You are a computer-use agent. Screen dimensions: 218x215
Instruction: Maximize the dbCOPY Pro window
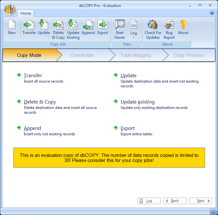coord(200,6)
